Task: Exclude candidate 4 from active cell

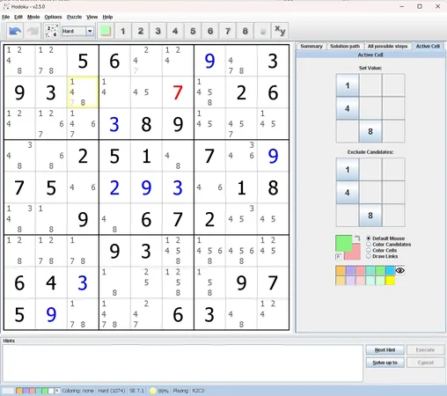Action: (x=348, y=193)
